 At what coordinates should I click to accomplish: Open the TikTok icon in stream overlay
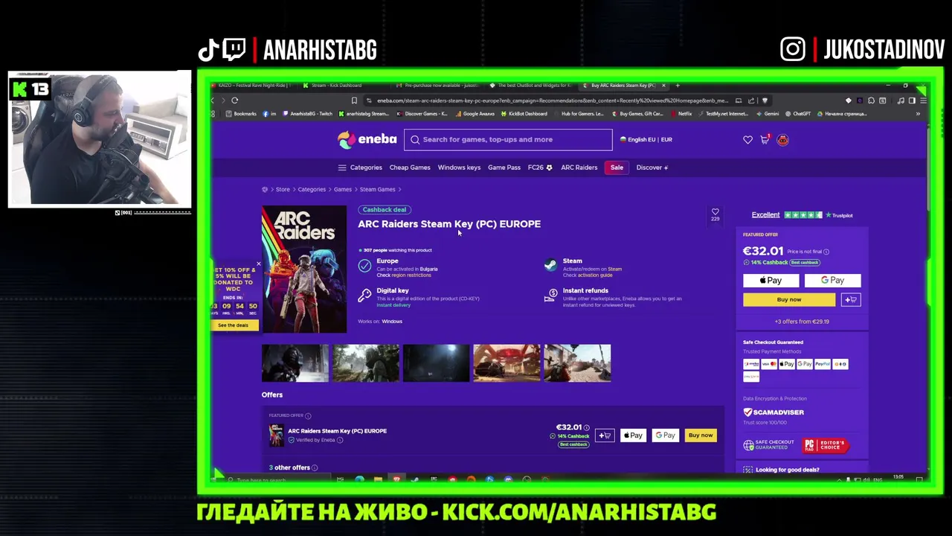[208, 50]
